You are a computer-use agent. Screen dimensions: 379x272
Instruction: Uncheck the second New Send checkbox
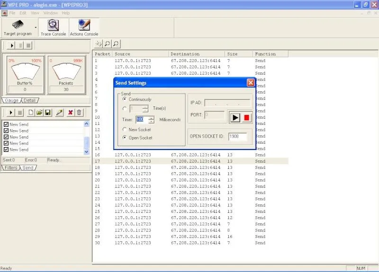[6, 131]
